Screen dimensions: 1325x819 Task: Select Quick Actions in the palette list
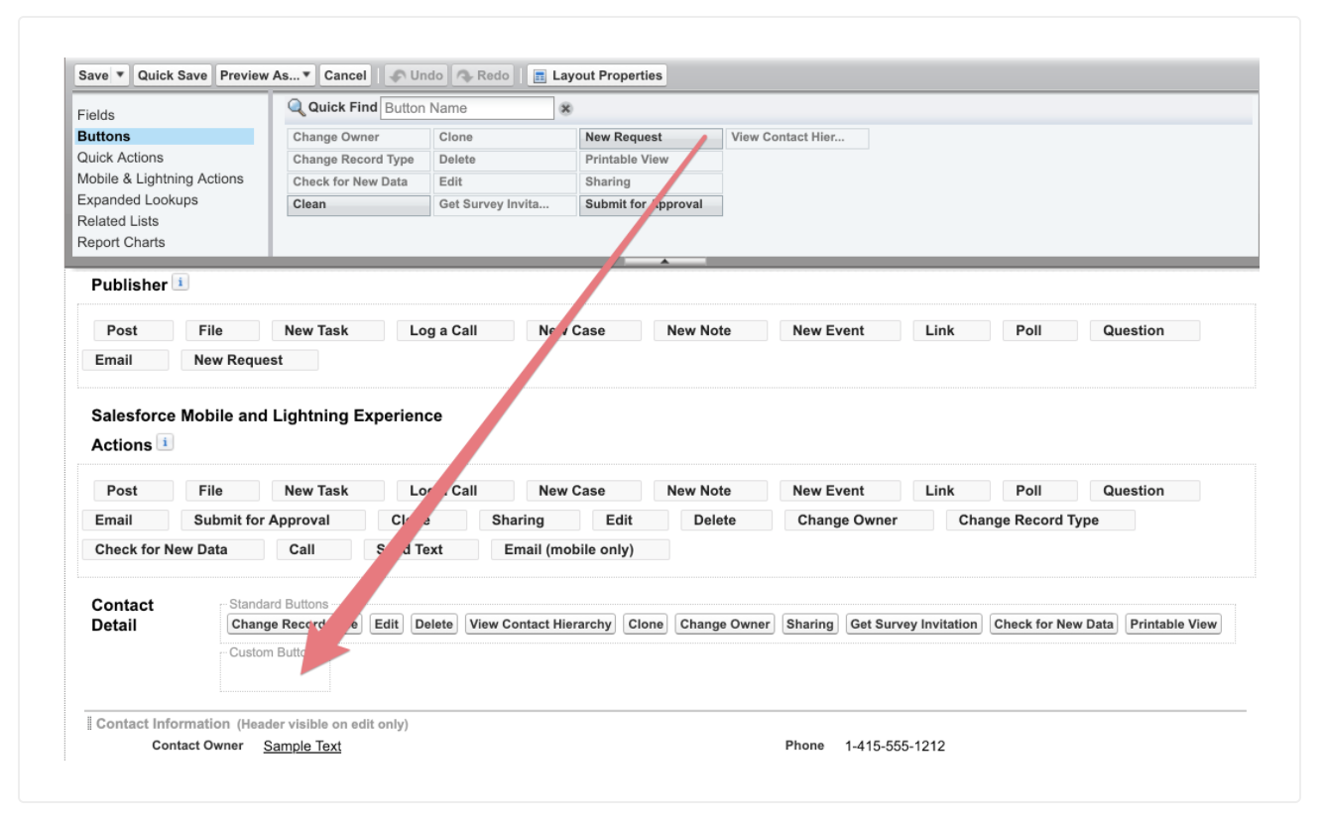(x=120, y=158)
